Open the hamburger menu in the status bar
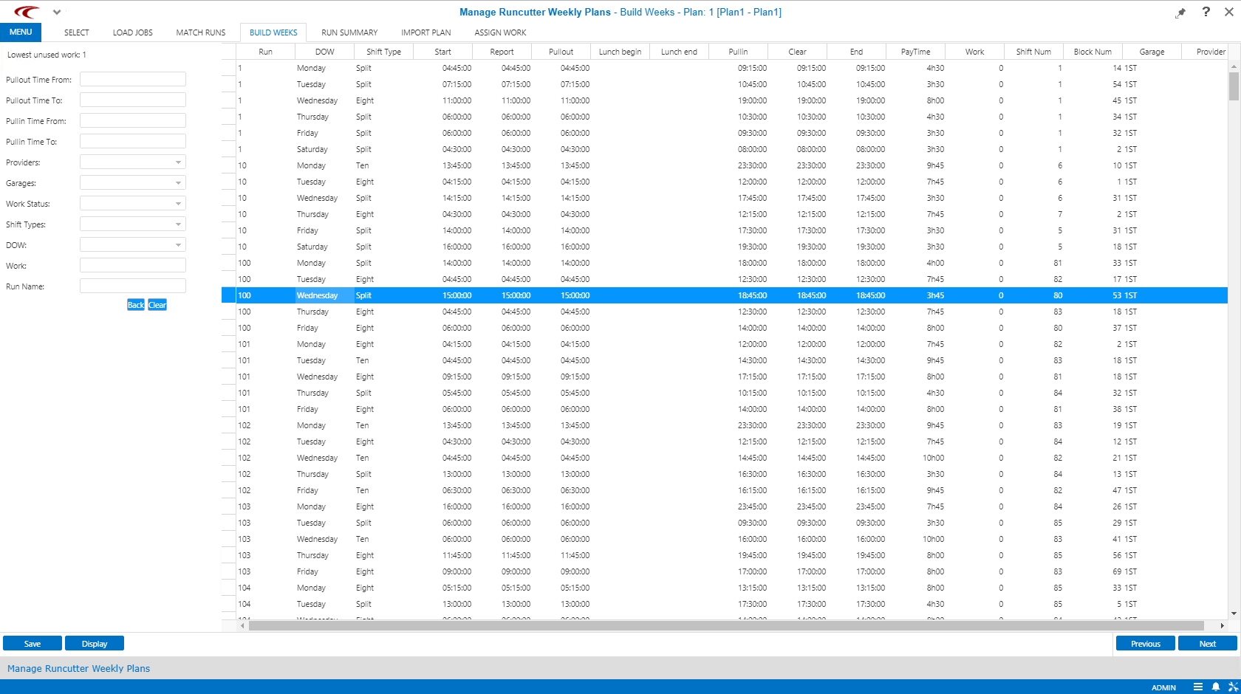Screen dimensions: 1241x694 pos(1198,687)
